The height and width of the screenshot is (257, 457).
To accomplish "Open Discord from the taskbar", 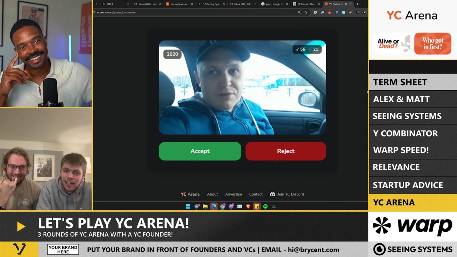I will click(x=231, y=206).
